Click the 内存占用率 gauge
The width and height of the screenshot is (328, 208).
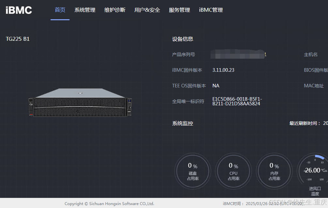(274, 171)
